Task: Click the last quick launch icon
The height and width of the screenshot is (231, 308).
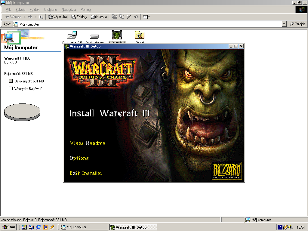Action: coord(52,227)
